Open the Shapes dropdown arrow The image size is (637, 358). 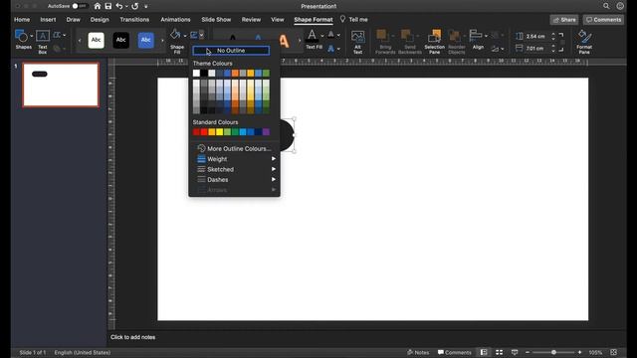tap(32, 36)
